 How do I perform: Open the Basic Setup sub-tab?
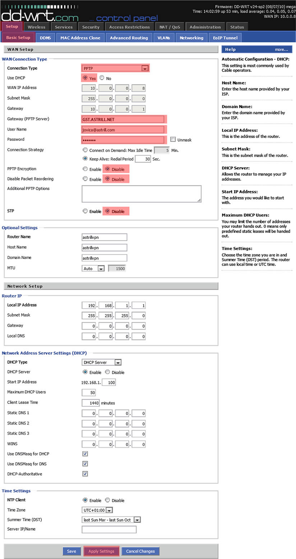coord(18,37)
